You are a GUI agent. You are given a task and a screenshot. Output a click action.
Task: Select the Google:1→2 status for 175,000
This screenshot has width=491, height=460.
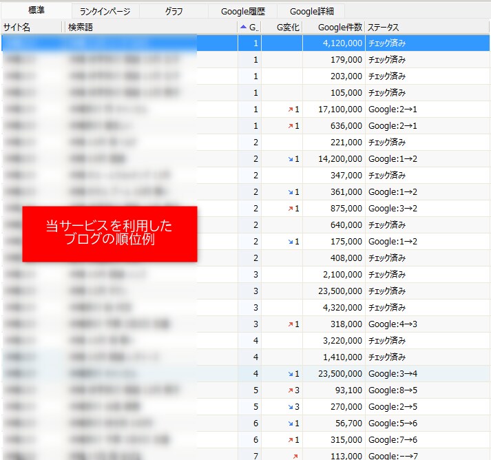(x=393, y=242)
